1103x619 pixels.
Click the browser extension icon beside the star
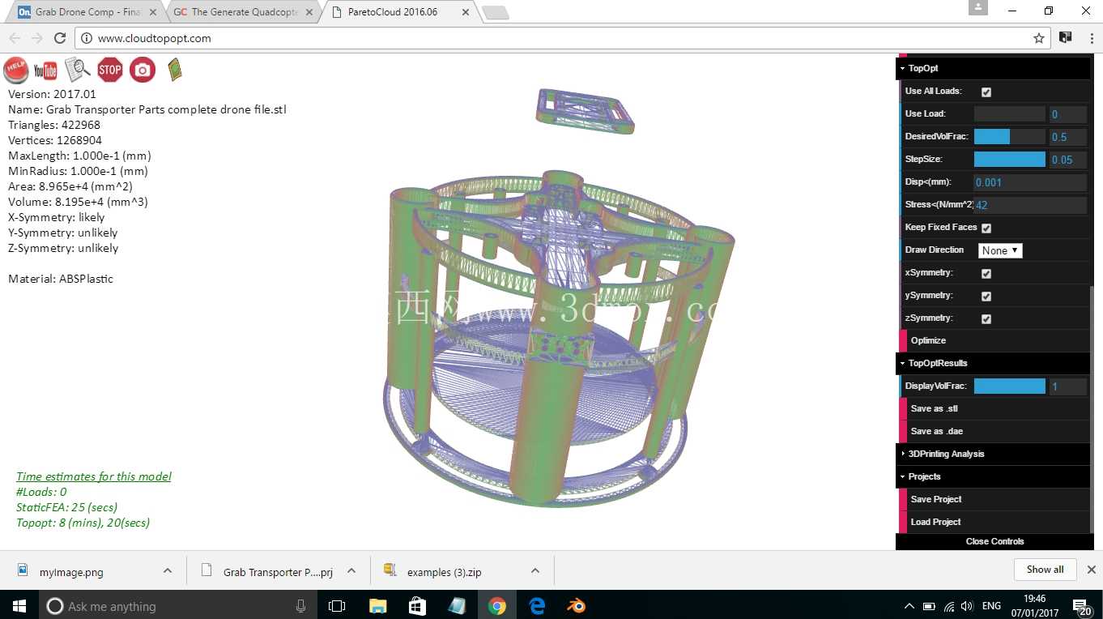point(1066,37)
